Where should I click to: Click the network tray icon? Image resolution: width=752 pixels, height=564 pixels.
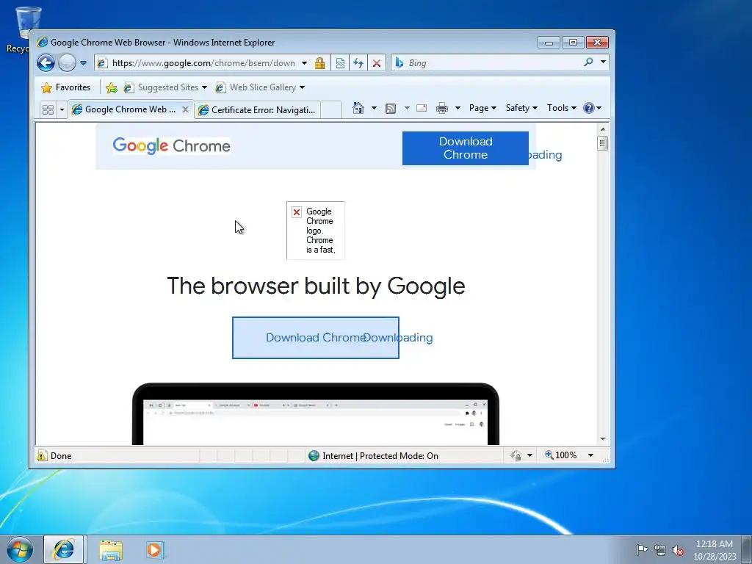660,550
